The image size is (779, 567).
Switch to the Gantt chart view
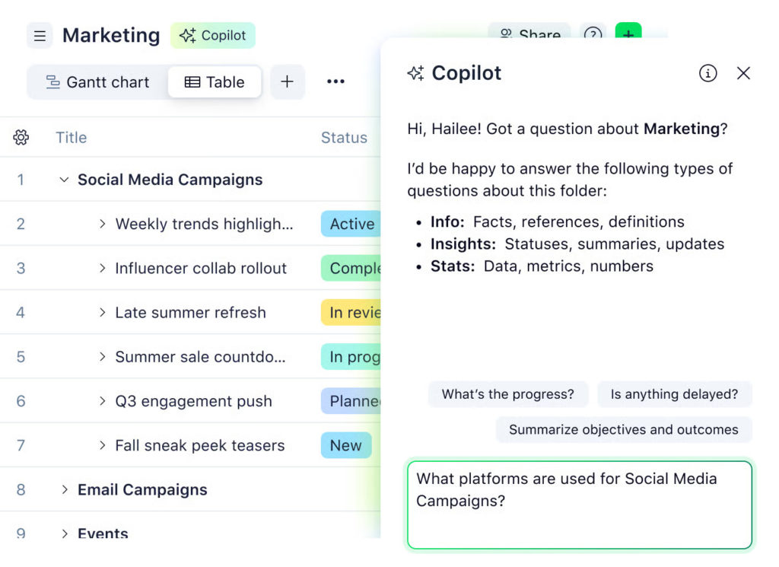pos(97,81)
